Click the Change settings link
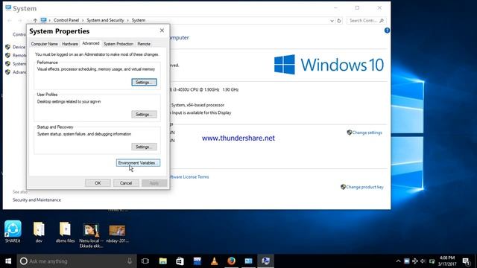 pyautogui.click(x=367, y=133)
